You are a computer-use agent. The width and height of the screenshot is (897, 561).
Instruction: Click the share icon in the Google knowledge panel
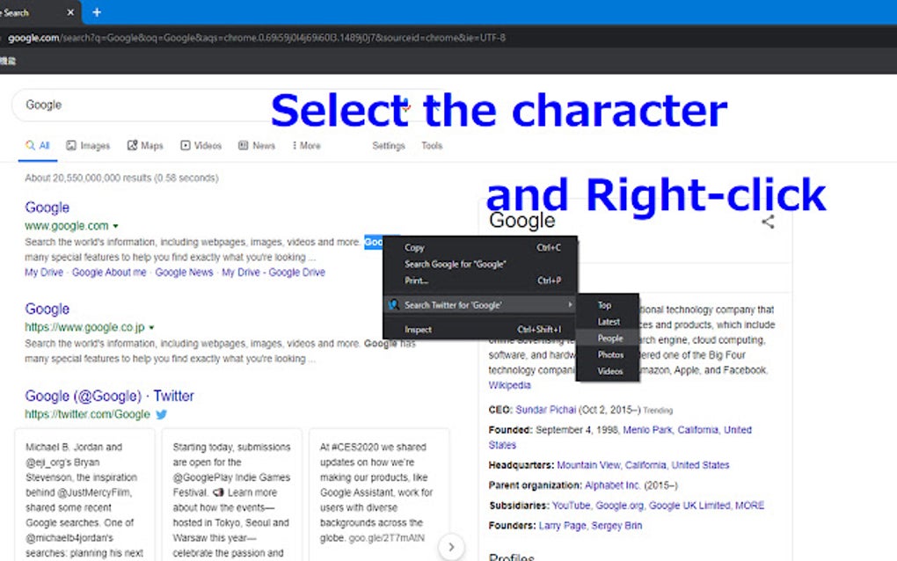coord(768,222)
